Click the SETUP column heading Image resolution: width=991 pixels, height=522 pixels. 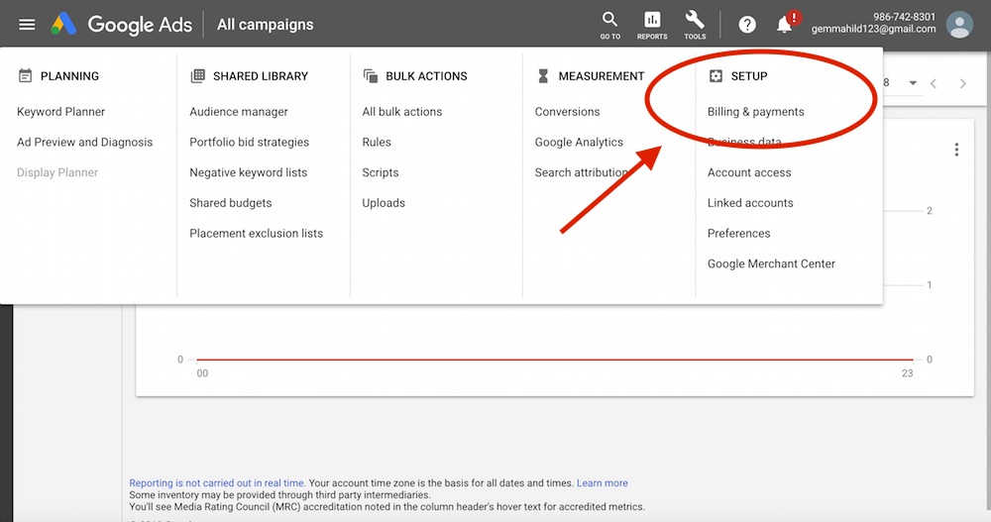tap(749, 76)
